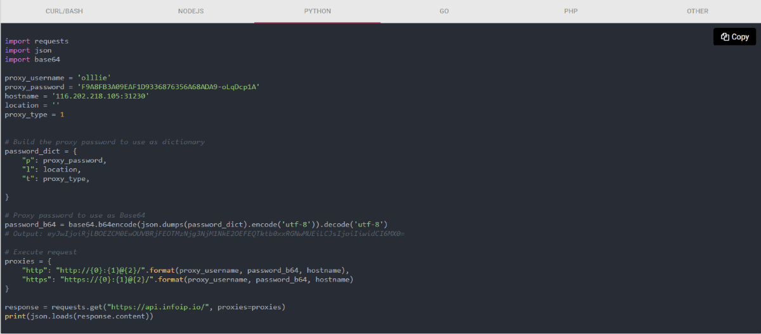Click the '"http": "http://' proxies line

coord(185,270)
